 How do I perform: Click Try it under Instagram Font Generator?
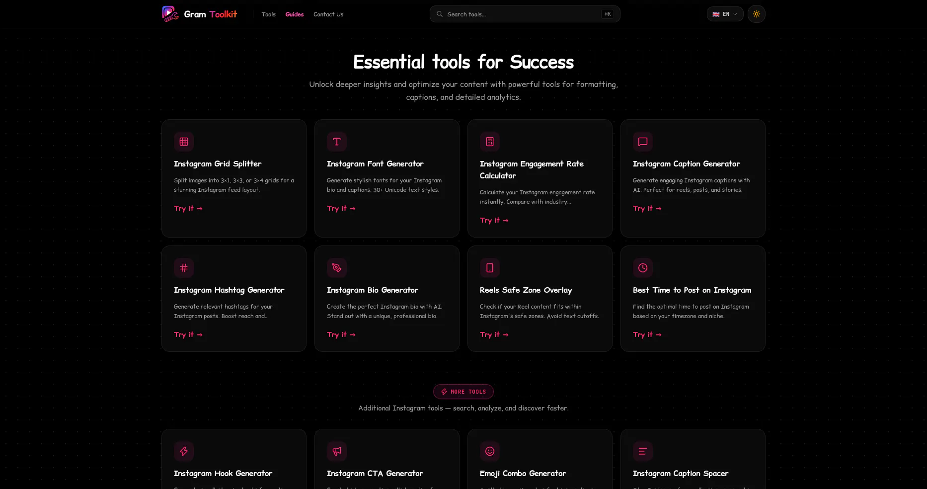(341, 208)
